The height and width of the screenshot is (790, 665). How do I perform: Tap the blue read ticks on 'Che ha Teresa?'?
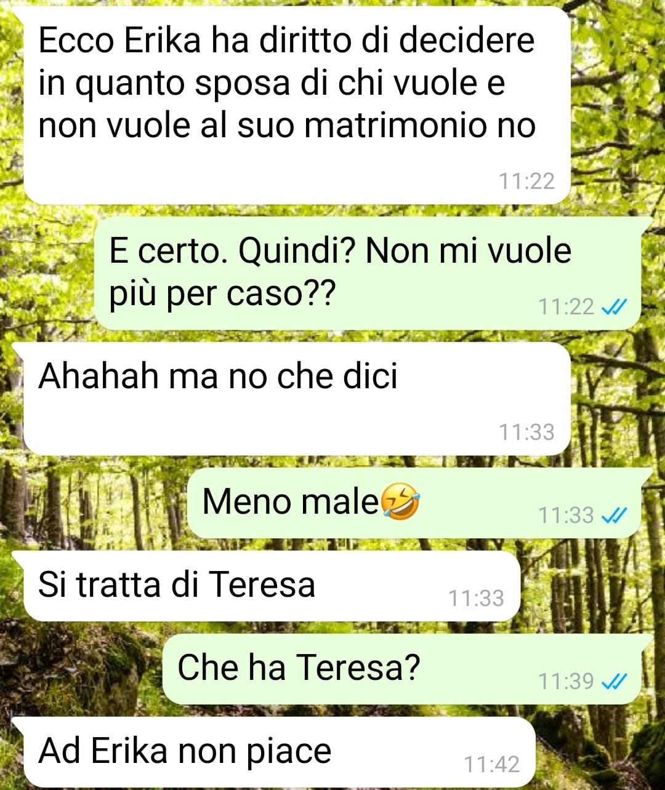coord(614,681)
